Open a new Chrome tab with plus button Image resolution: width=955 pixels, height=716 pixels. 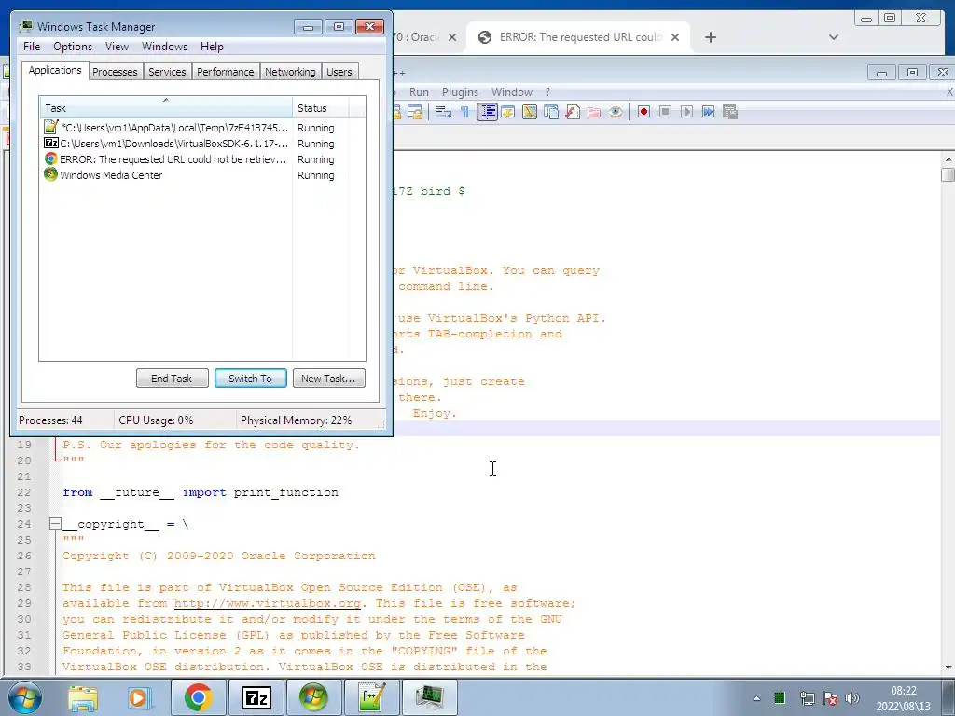[x=710, y=37]
